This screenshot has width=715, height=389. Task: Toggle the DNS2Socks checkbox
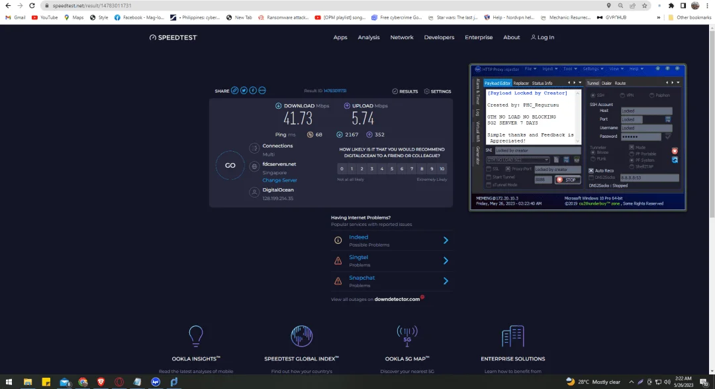591,178
